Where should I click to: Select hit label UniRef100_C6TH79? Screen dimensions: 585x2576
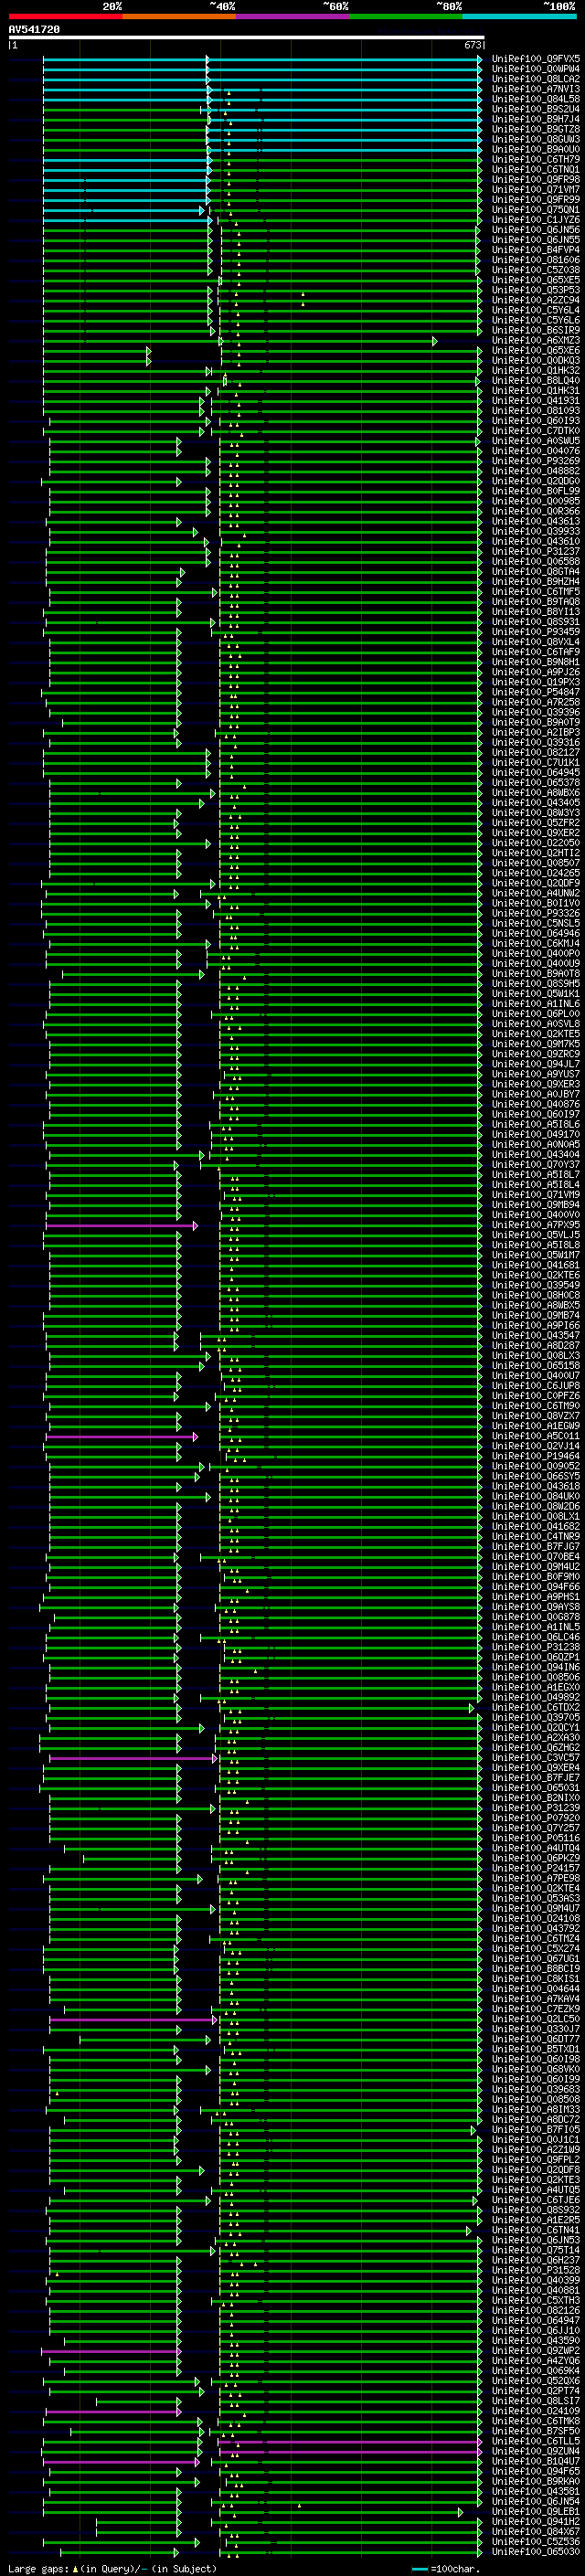click(536, 160)
